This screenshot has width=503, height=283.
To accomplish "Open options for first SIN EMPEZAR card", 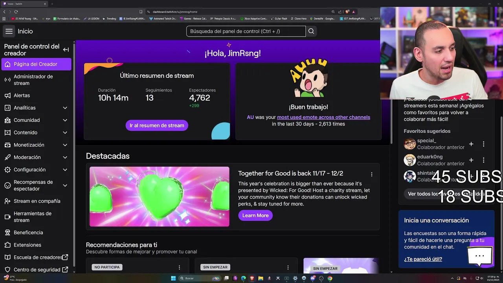I will (x=288, y=267).
